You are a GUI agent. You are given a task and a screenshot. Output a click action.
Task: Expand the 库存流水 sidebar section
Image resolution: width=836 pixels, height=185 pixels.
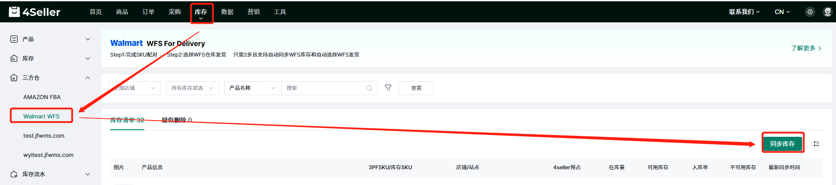pos(88,174)
